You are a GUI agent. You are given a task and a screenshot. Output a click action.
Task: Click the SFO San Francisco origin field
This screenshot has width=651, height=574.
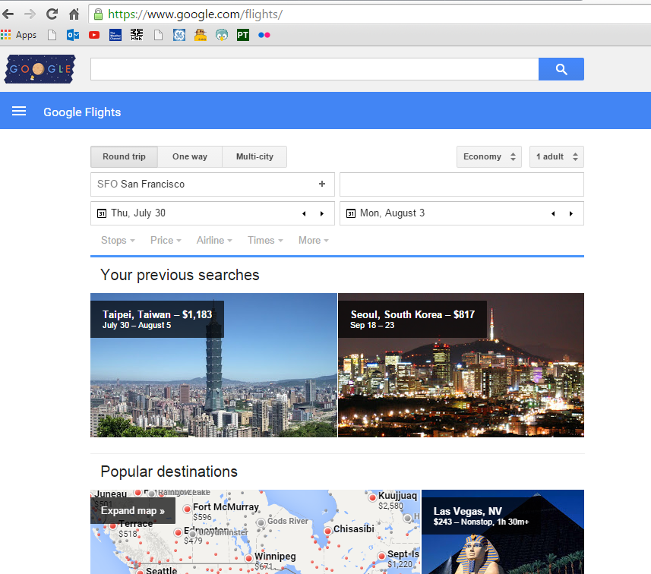(x=213, y=184)
